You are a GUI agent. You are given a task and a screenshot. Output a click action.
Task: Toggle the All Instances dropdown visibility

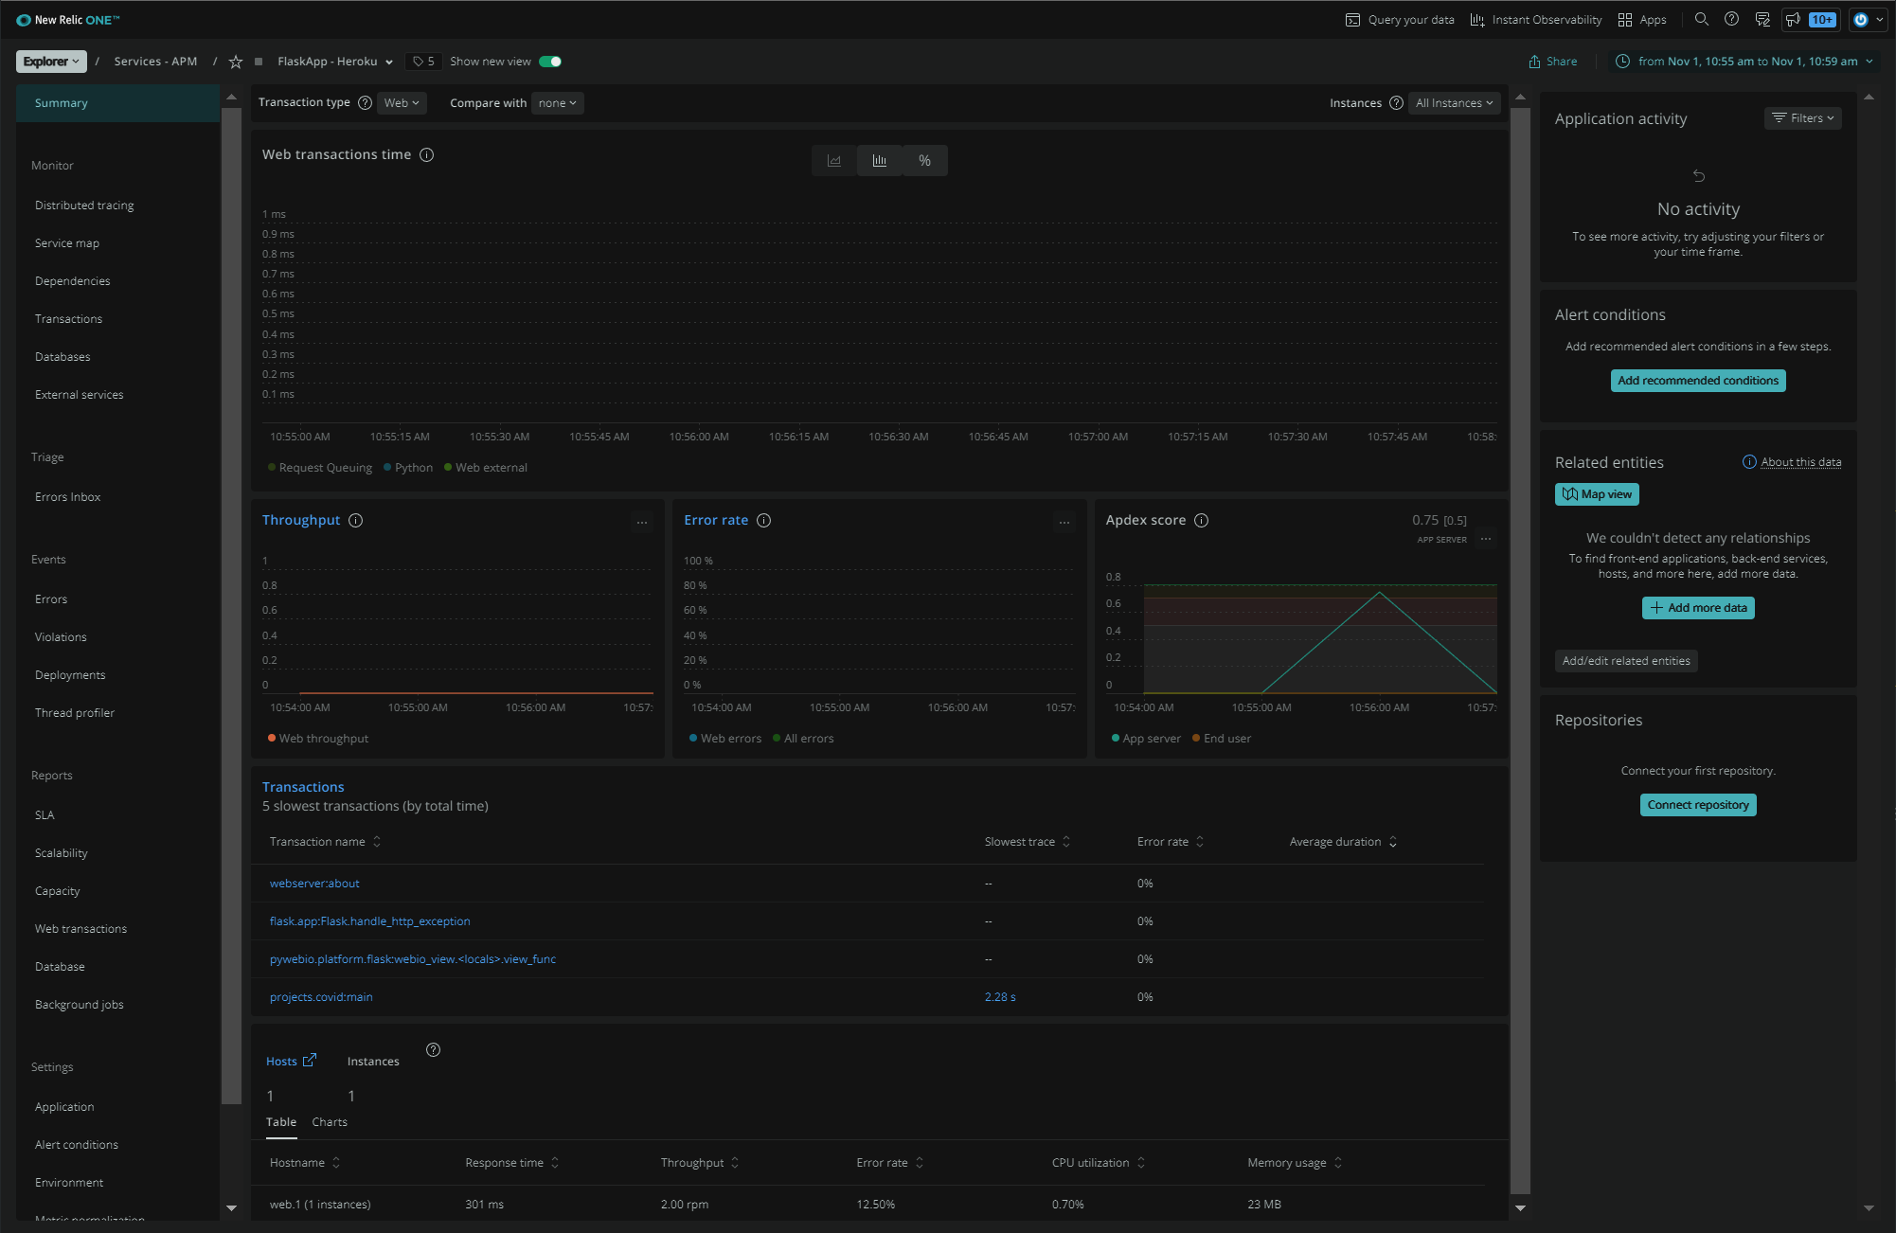tap(1453, 102)
